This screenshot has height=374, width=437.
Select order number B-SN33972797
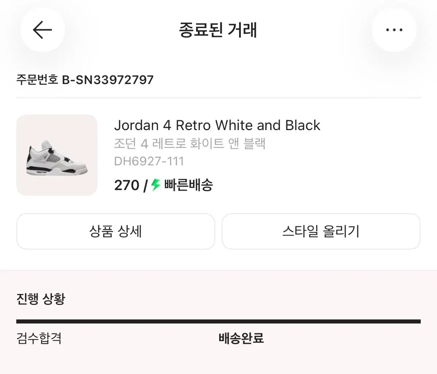point(108,80)
